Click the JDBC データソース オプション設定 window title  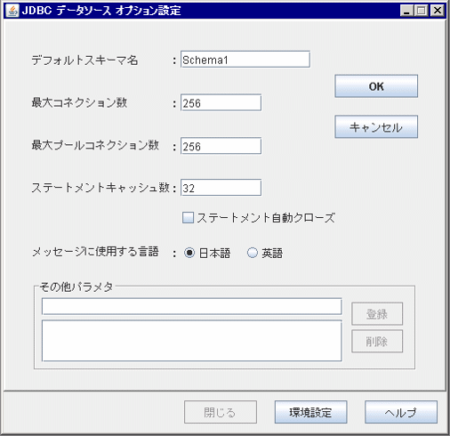pos(101,11)
